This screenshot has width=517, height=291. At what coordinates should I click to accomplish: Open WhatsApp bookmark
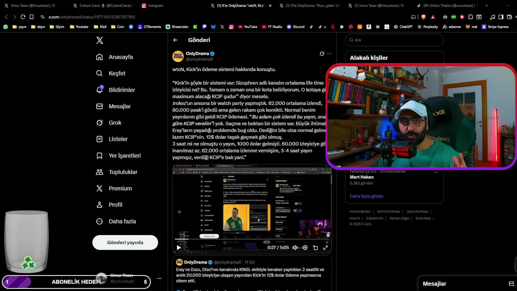click(x=5, y=27)
